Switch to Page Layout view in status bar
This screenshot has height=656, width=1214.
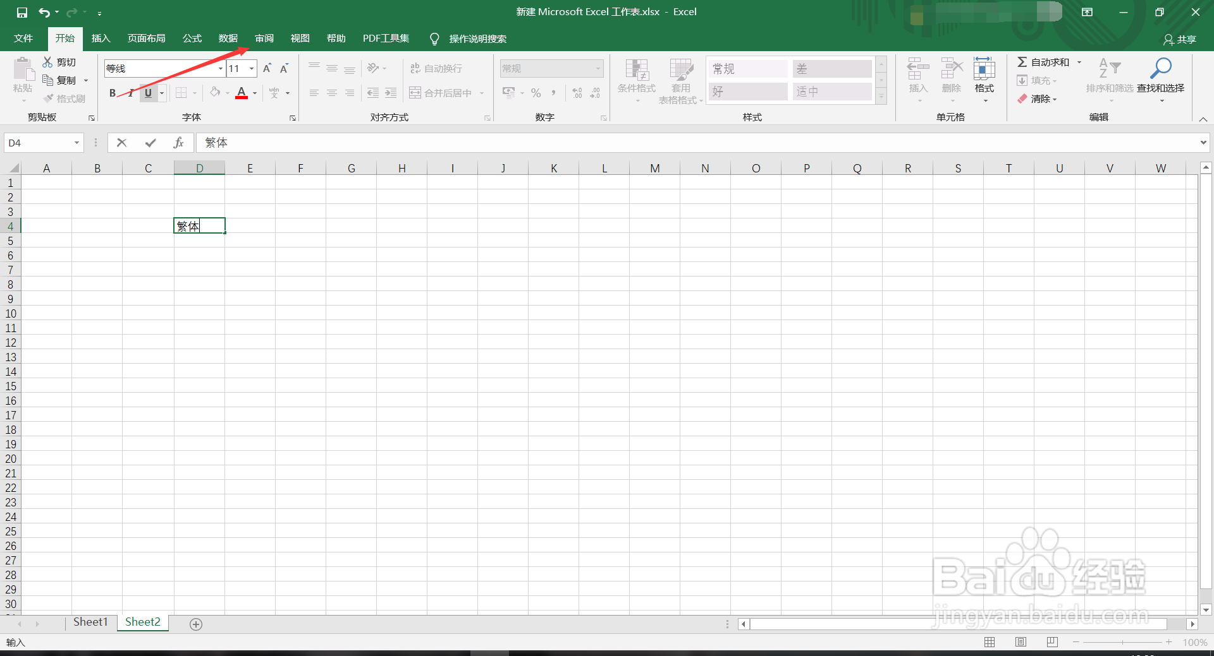(1021, 641)
